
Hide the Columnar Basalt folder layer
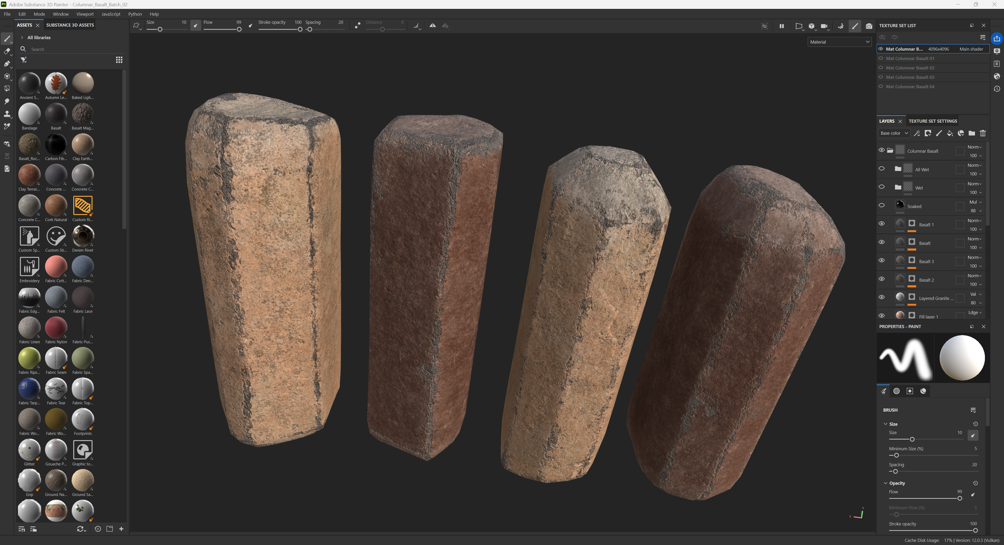[881, 150]
